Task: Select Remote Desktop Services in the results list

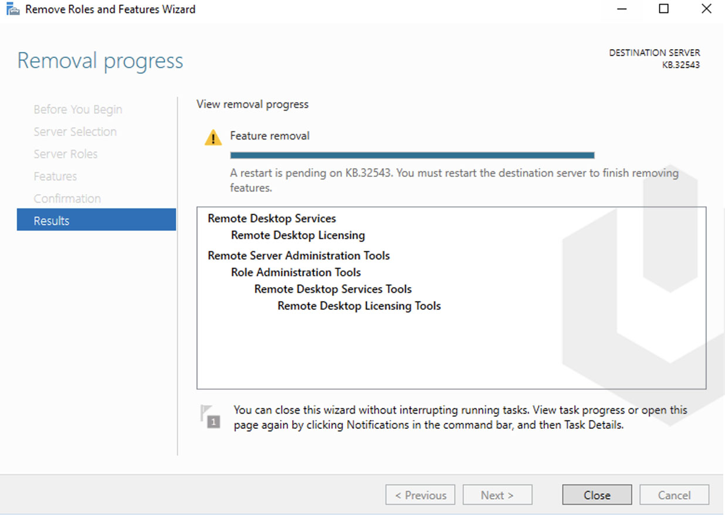Action: tap(272, 218)
